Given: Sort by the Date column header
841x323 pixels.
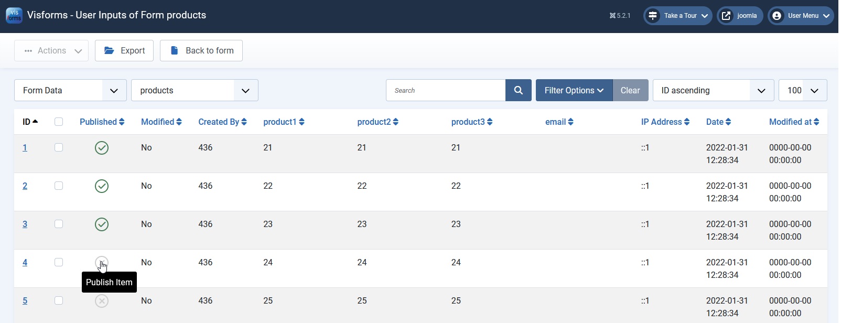Looking at the screenshot, I should tap(718, 122).
